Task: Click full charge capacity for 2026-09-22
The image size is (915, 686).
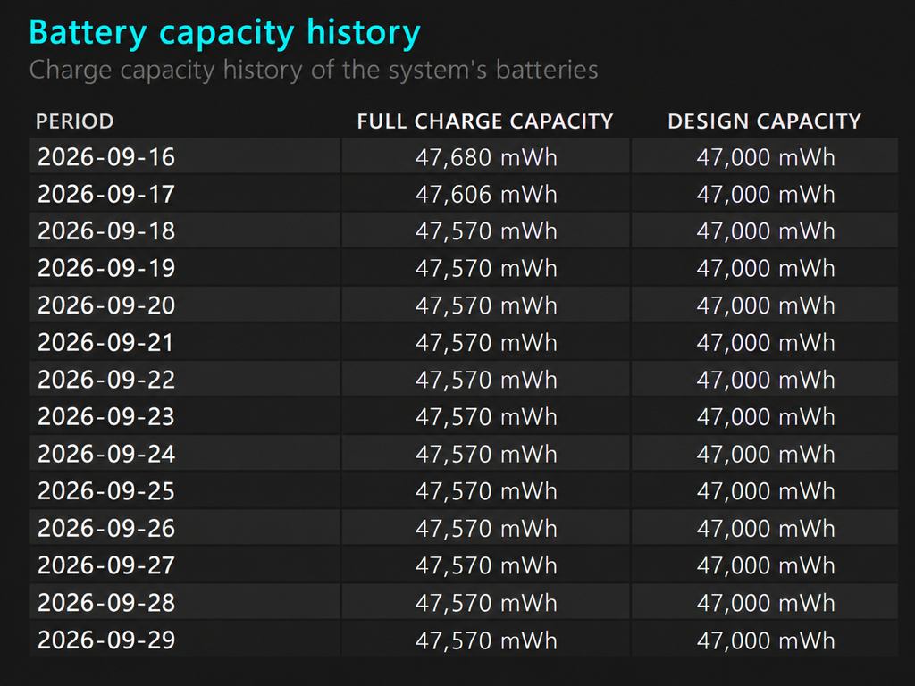Action: tap(486, 380)
